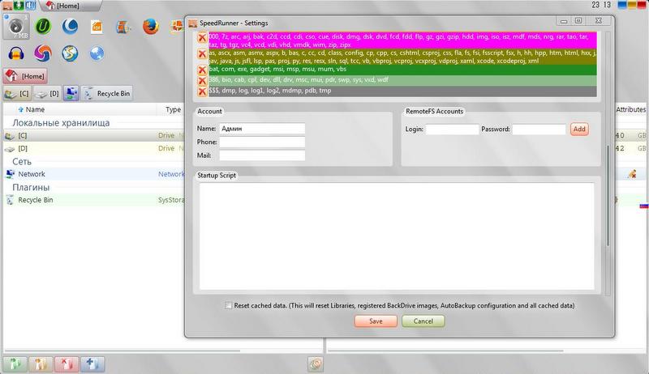Click inside the Startup Script text area

pyautogui.click(x=397, y=236)
